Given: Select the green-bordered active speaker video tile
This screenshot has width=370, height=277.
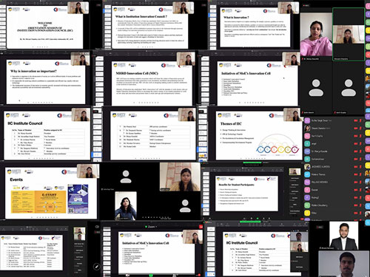Looking at the screenshot, I should pos(349,34).
